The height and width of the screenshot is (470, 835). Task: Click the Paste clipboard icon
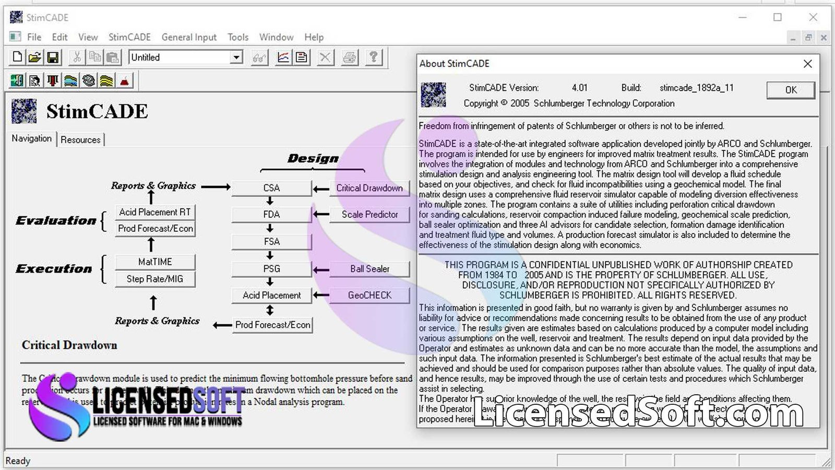(112, 57)
